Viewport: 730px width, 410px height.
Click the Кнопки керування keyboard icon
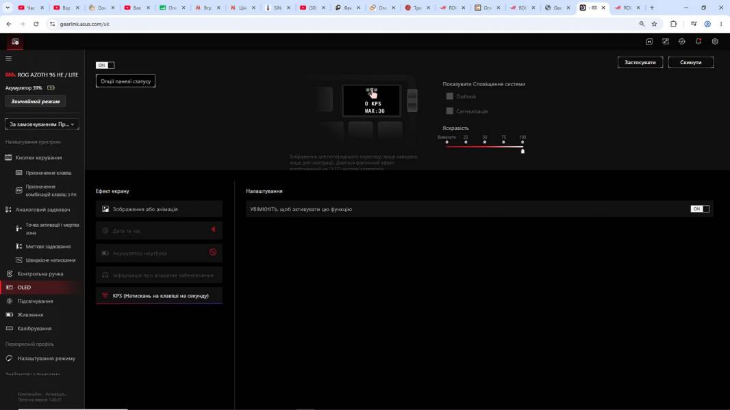coord(8,157)
